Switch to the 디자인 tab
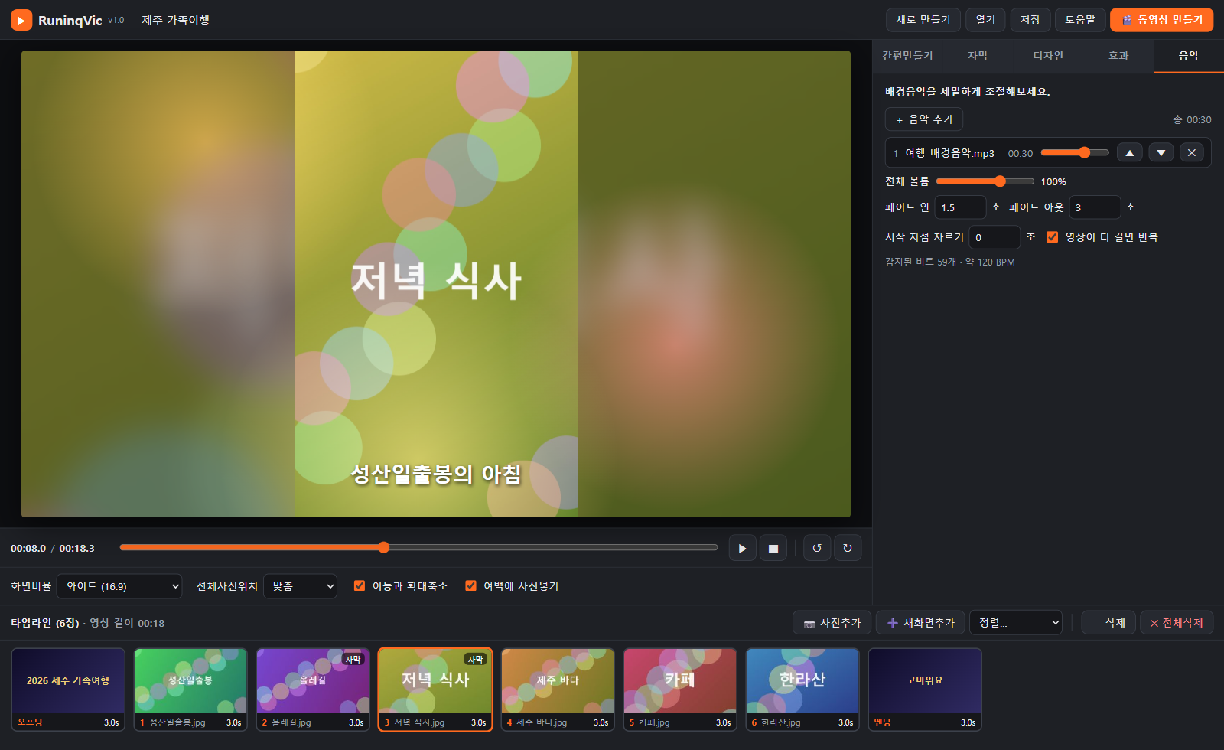The width and height of the screenshot is (1224, 750). coord(1048,56)
